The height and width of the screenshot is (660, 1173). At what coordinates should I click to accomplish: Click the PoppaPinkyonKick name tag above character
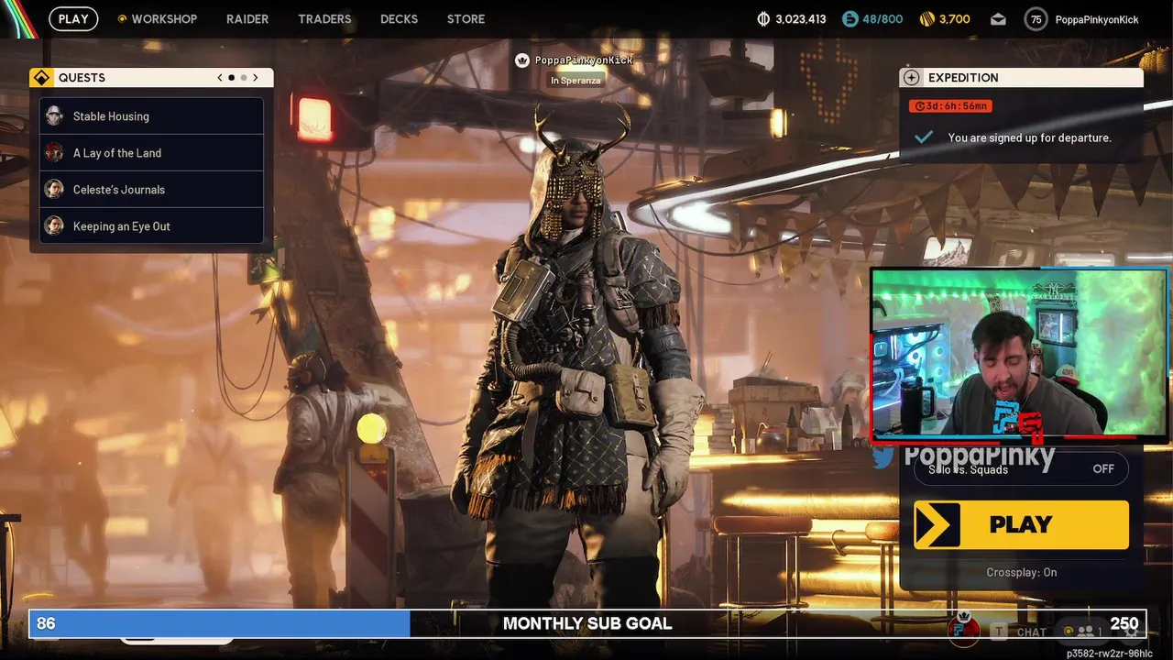tap(584, 60)
